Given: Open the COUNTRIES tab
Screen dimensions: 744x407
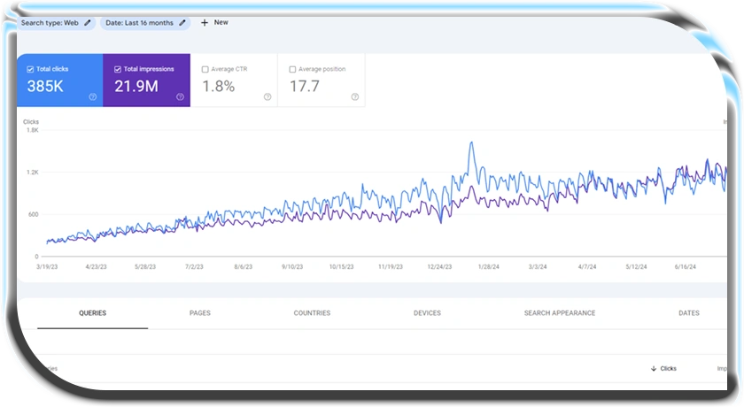Looking at the screenshot, I should coord(312,313).
